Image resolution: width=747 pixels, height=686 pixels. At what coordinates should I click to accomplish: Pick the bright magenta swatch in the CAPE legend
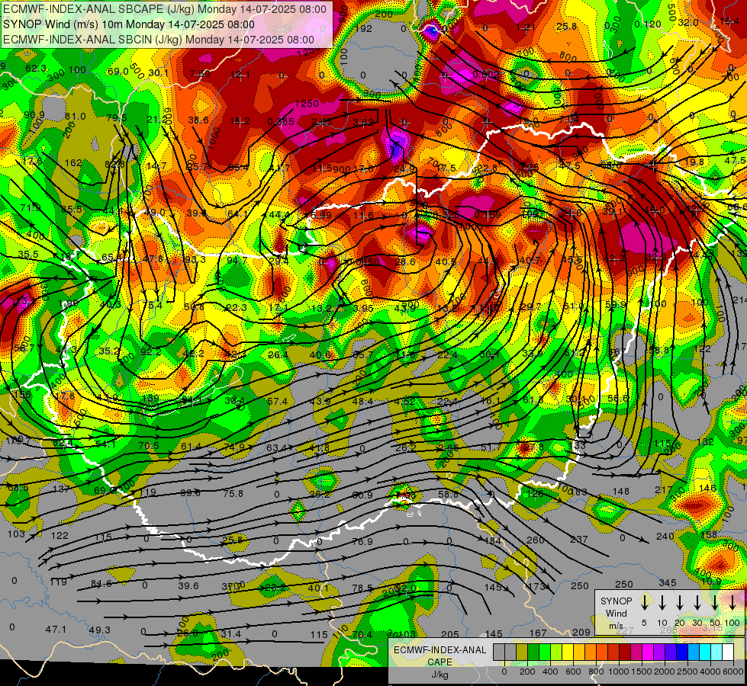pos(648,652)
